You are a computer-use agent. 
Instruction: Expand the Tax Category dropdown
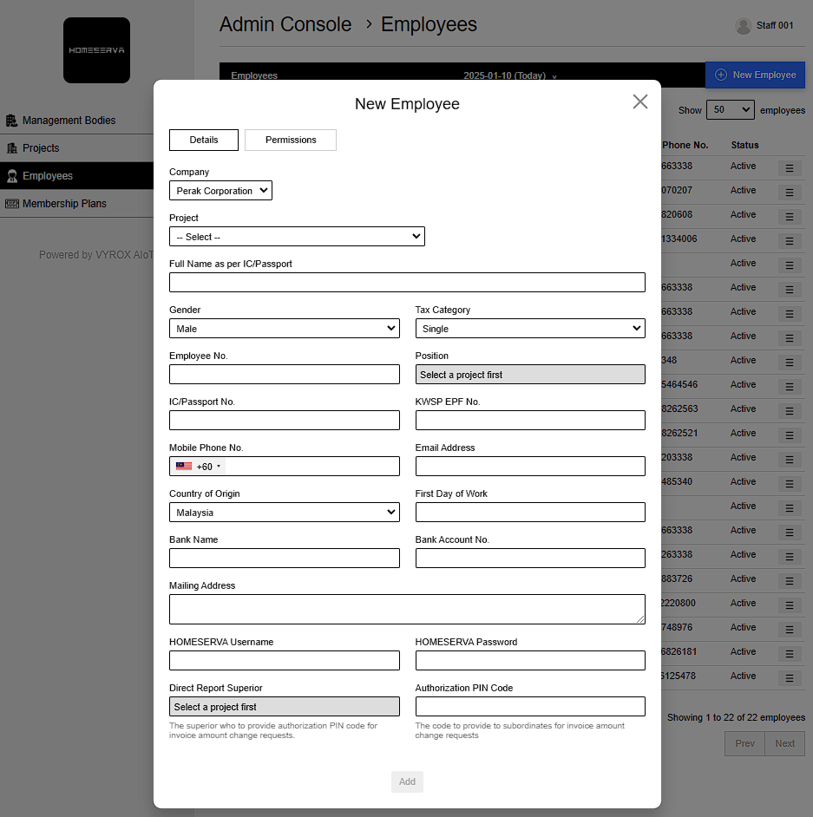point(530,329)
